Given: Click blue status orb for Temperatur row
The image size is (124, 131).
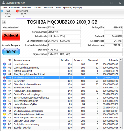Looking at the screenshot, I should click(x=4, y=108).
